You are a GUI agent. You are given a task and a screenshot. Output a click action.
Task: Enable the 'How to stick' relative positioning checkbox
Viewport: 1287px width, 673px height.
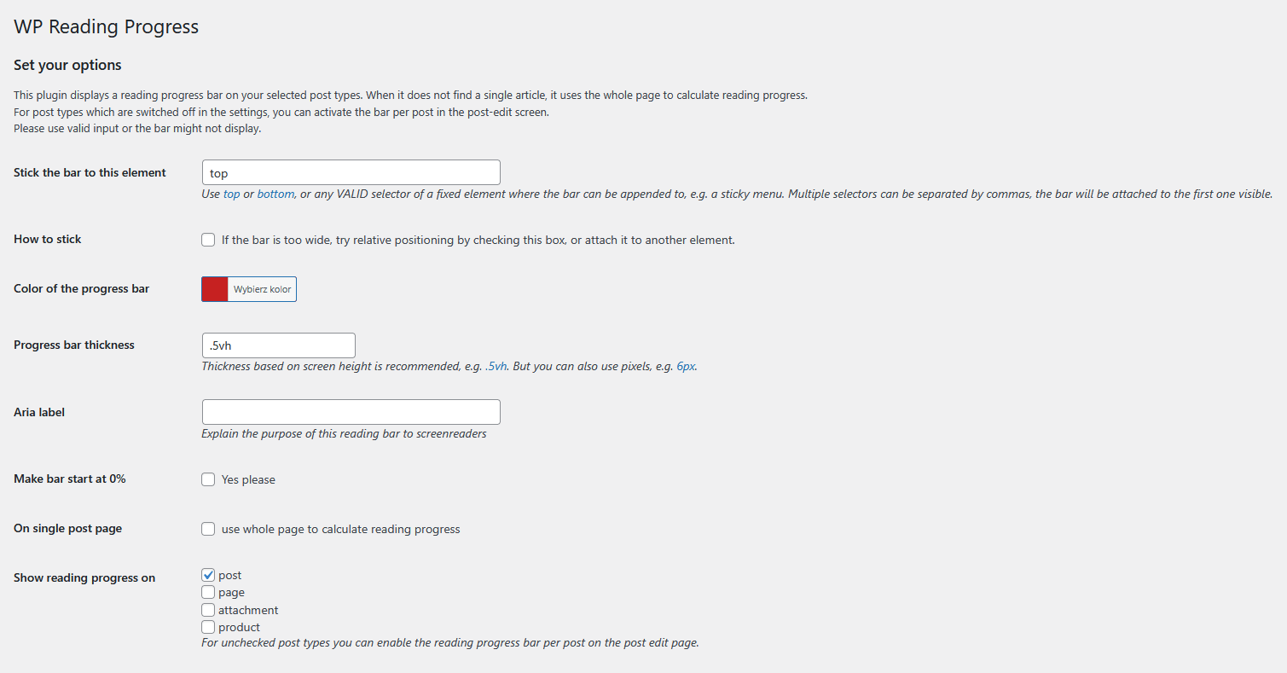click(x=208, y=240)
